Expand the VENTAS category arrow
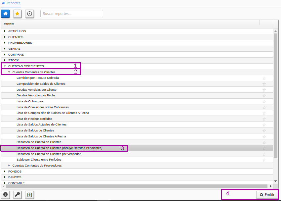This screenshot has width=281, height=201. 5,49
